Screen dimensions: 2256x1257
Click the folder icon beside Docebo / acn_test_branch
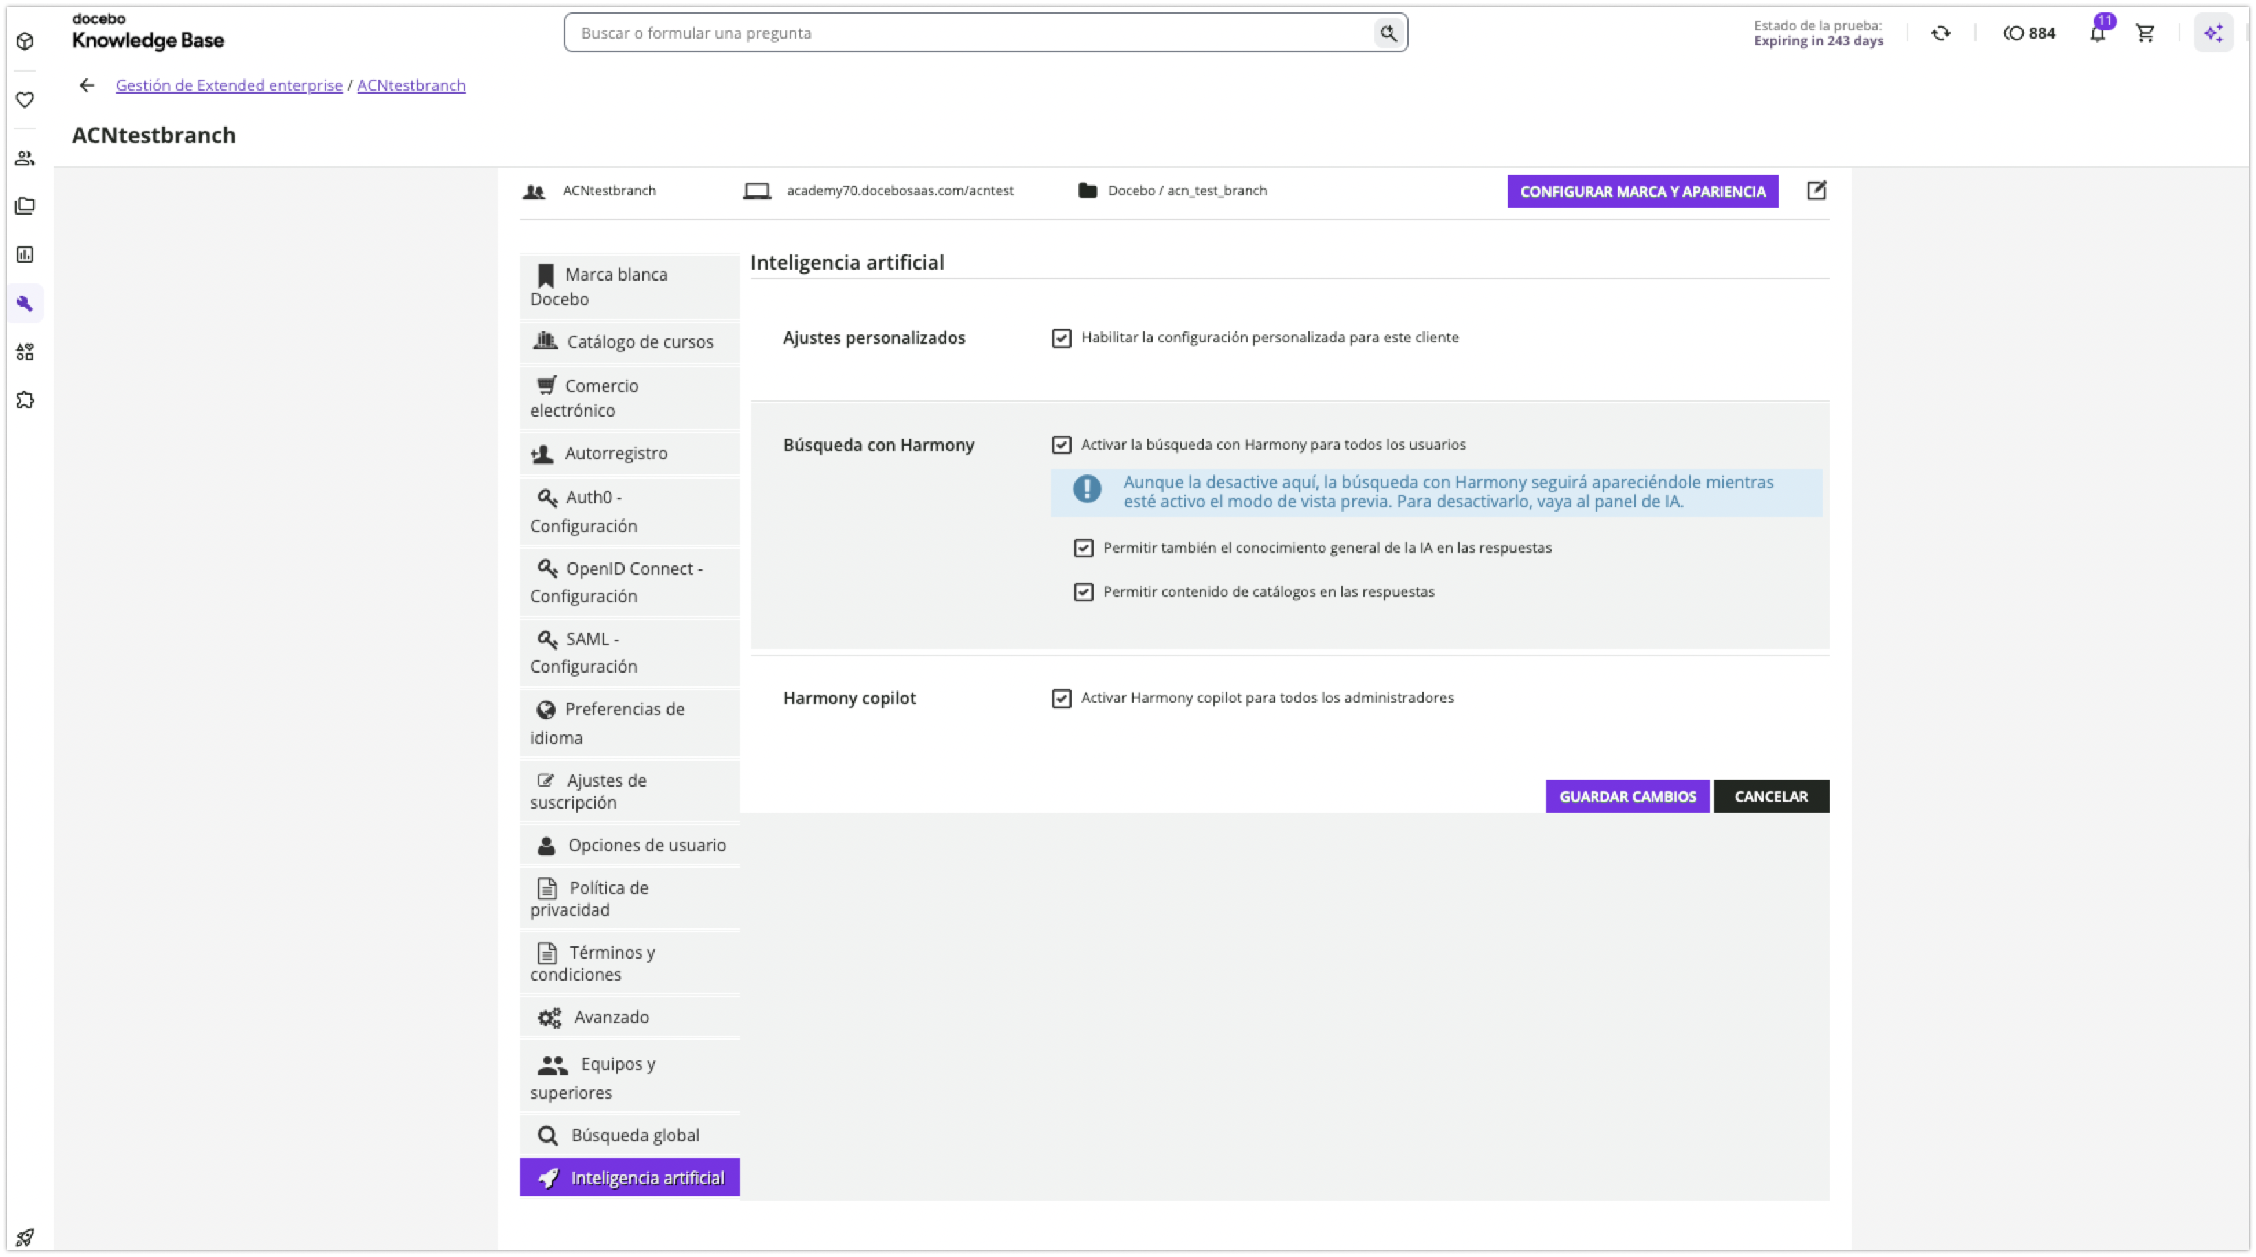1087,191
